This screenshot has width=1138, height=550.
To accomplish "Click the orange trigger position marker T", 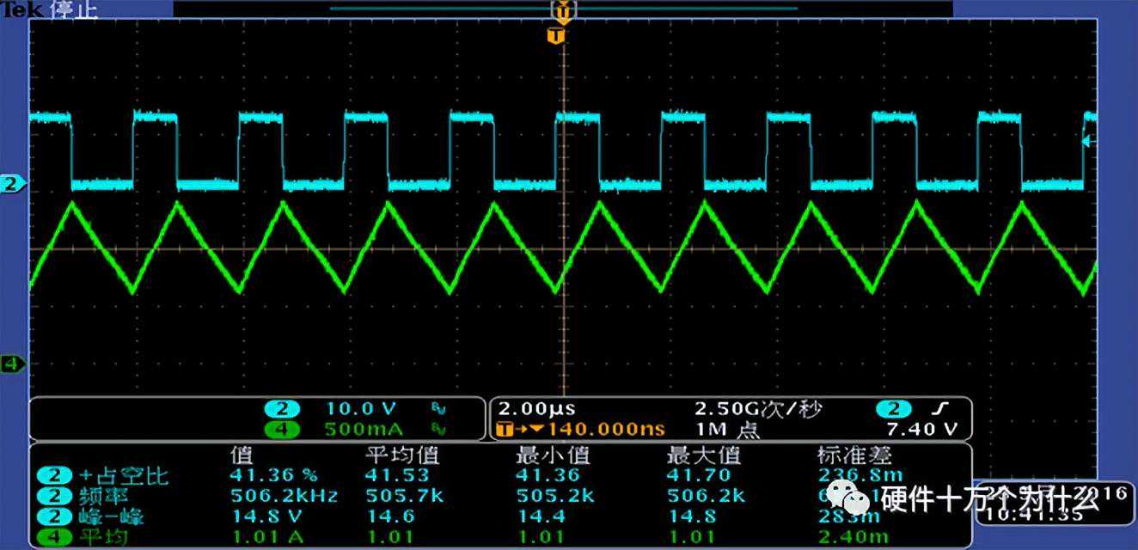I will pyautogui.click(x=556, y=36).
